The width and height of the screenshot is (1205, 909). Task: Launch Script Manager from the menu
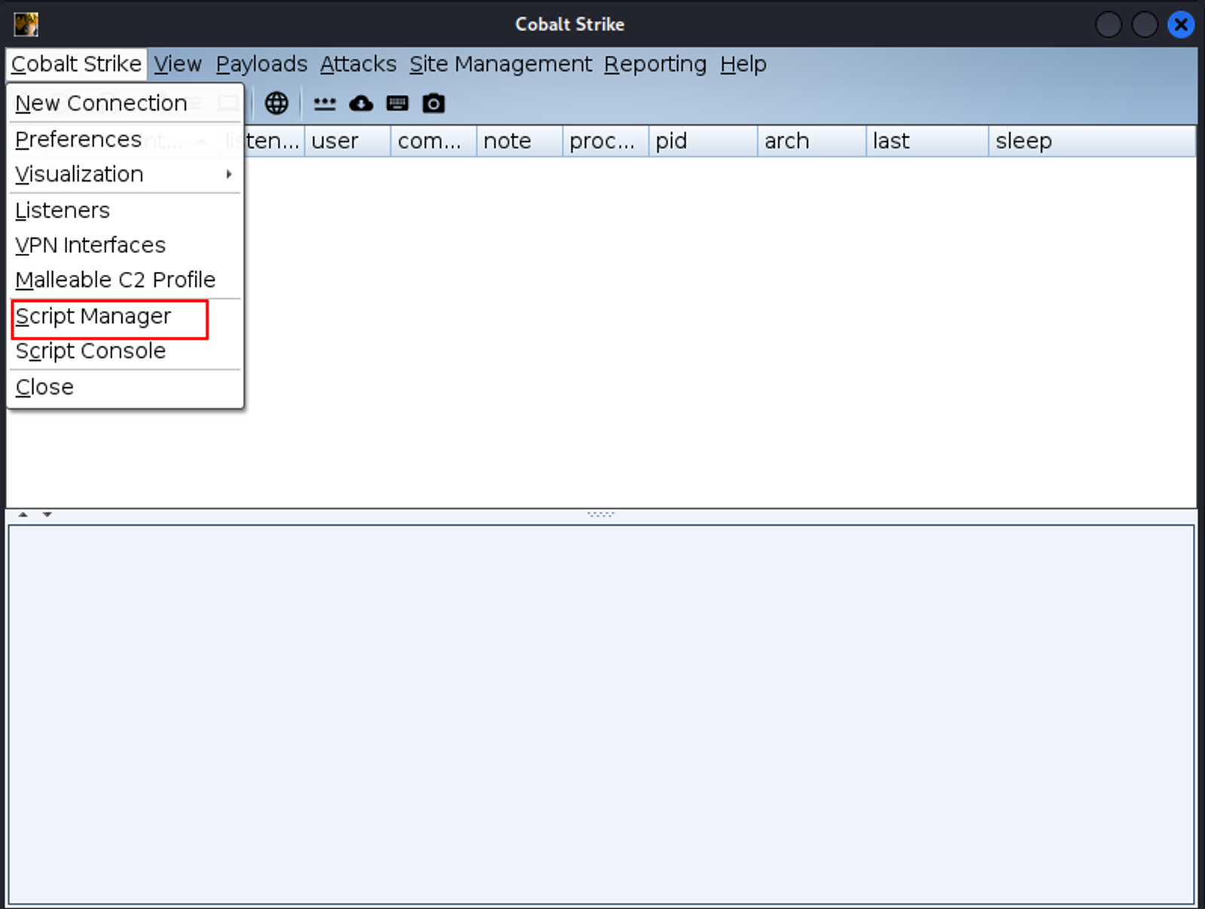(x=125, y=316)
